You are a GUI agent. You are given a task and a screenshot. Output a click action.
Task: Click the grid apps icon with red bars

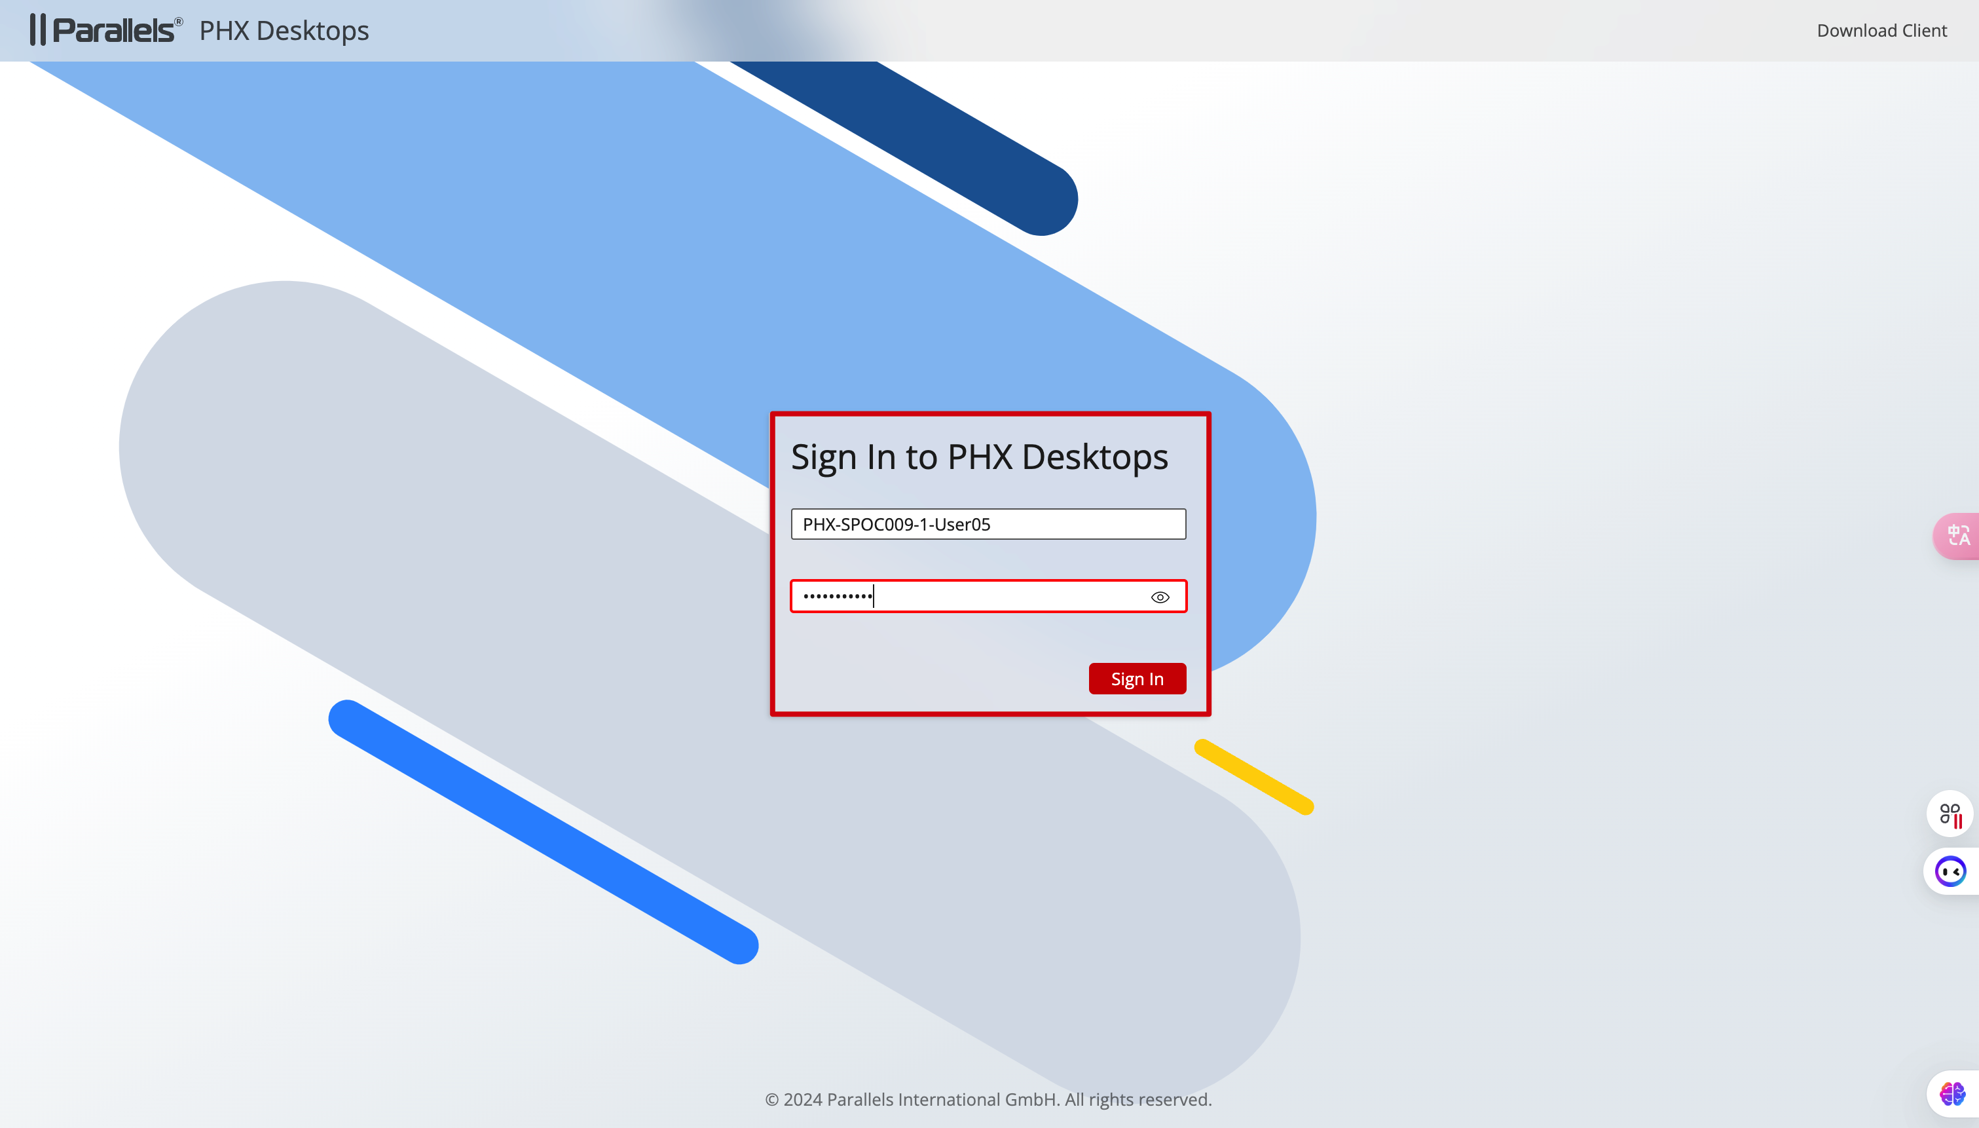pyautogui.click(x=1950, y=814)
